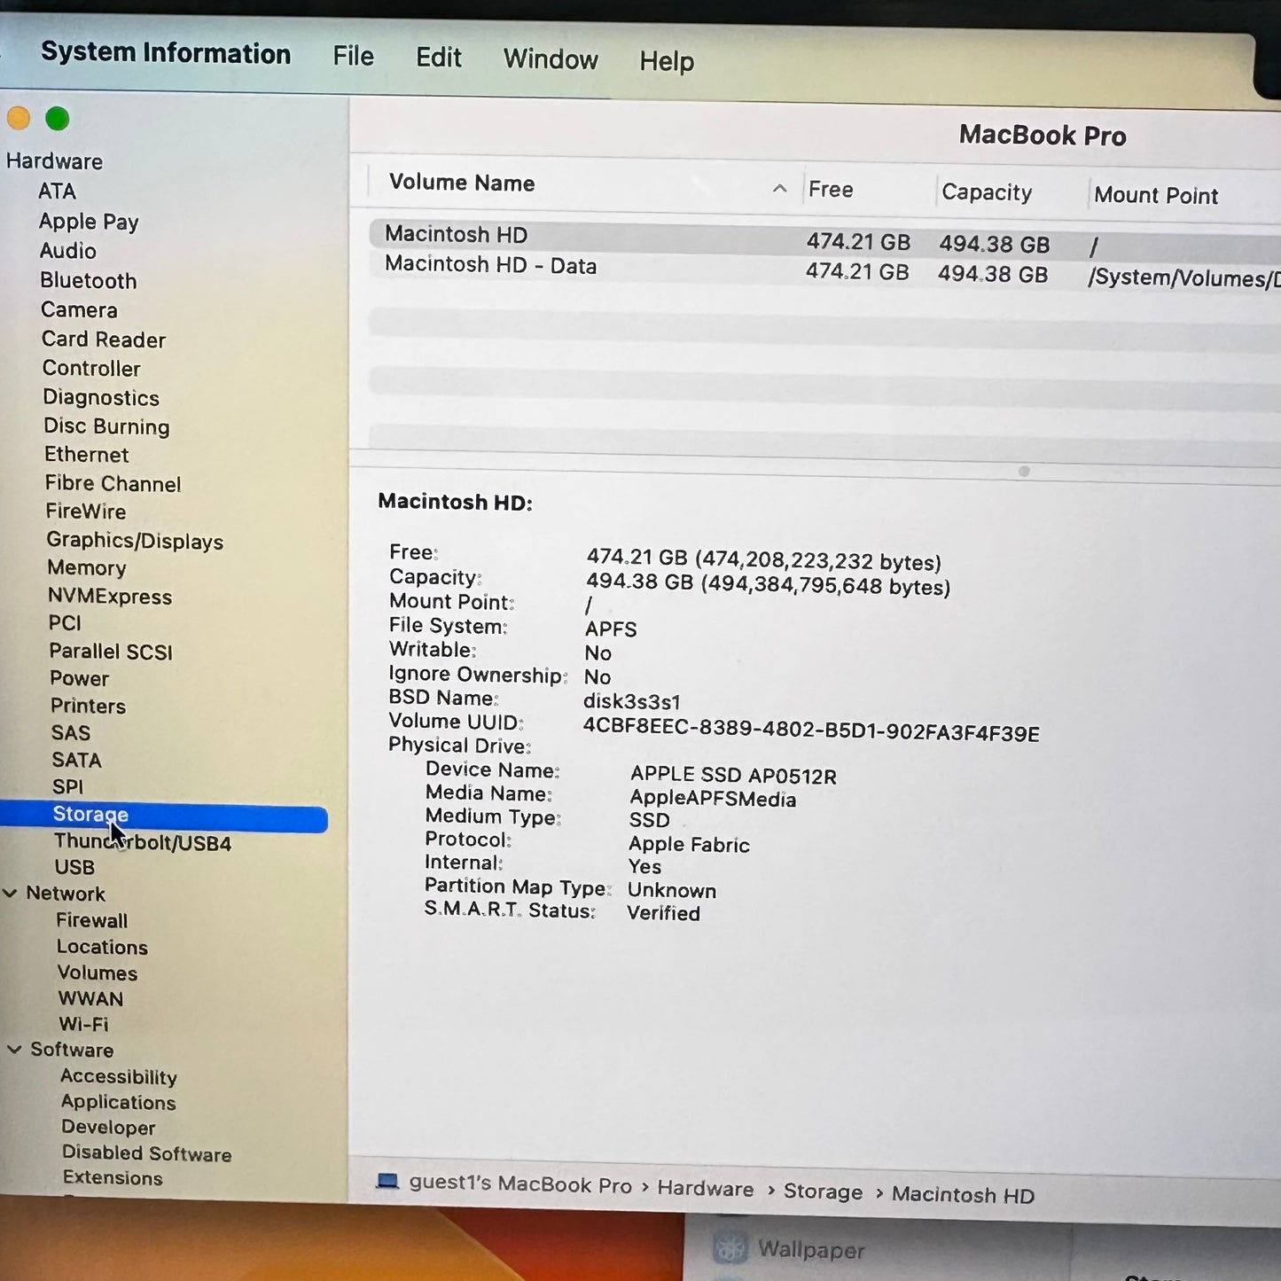Viewport: 1281px width, 1281px height.
Task: Select Printers in the sidebar
Action: pos(88,707)
